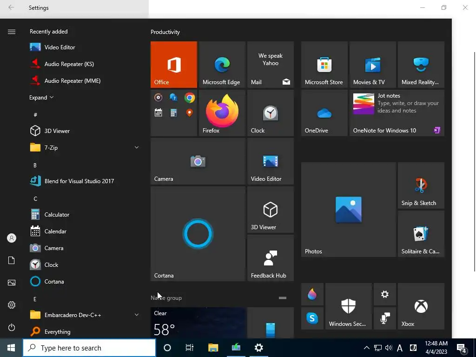The image size is (476, 357).
Task: Open 3D Viewer tile
Action: (x=271, y=210)
